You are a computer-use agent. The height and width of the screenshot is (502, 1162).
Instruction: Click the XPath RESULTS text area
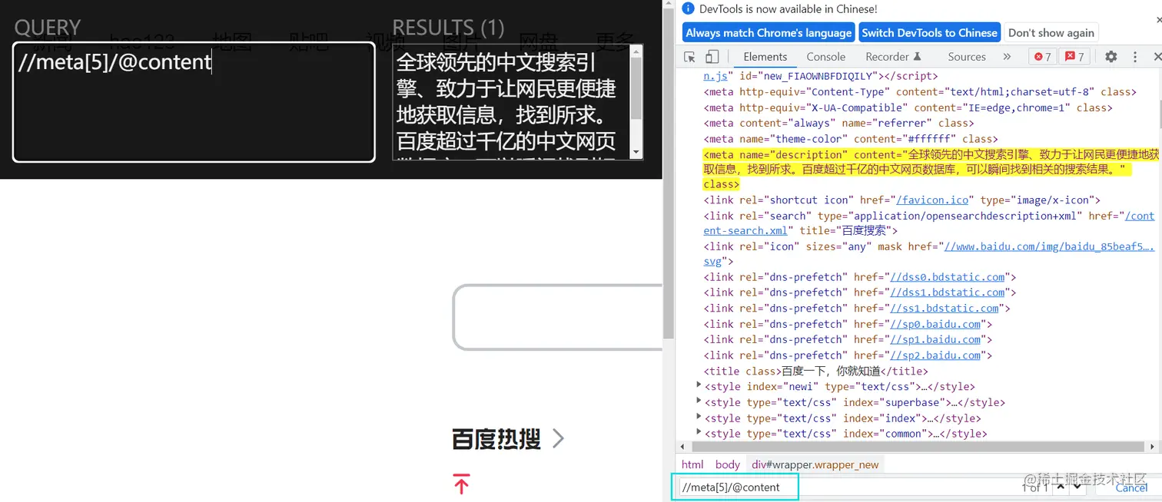coord(510,102)
